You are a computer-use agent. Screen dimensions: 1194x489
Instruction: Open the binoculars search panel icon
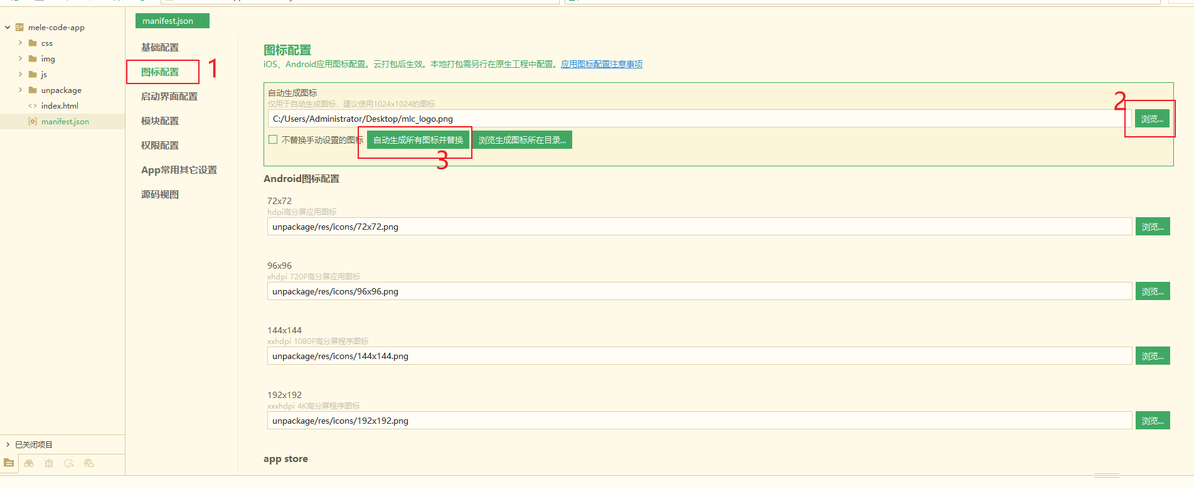[29, 463]
